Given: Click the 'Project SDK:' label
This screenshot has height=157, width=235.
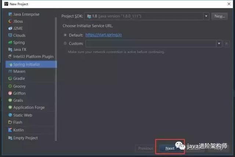Looking at the screenshot, I should [x=72, y=16].
